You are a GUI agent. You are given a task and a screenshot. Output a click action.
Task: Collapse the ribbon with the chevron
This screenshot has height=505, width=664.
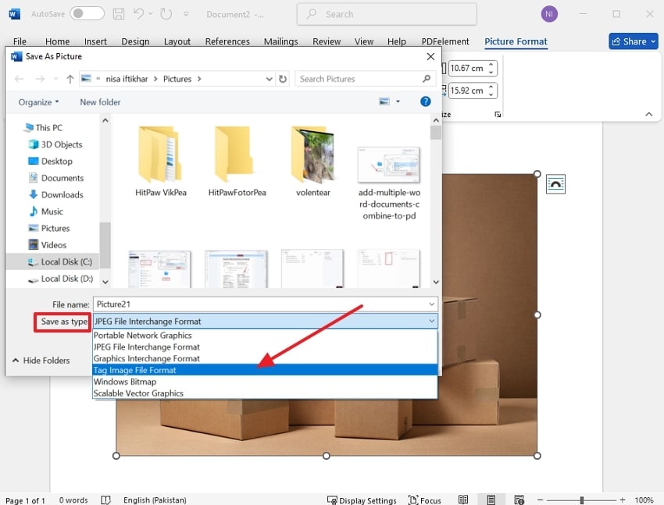648,114
